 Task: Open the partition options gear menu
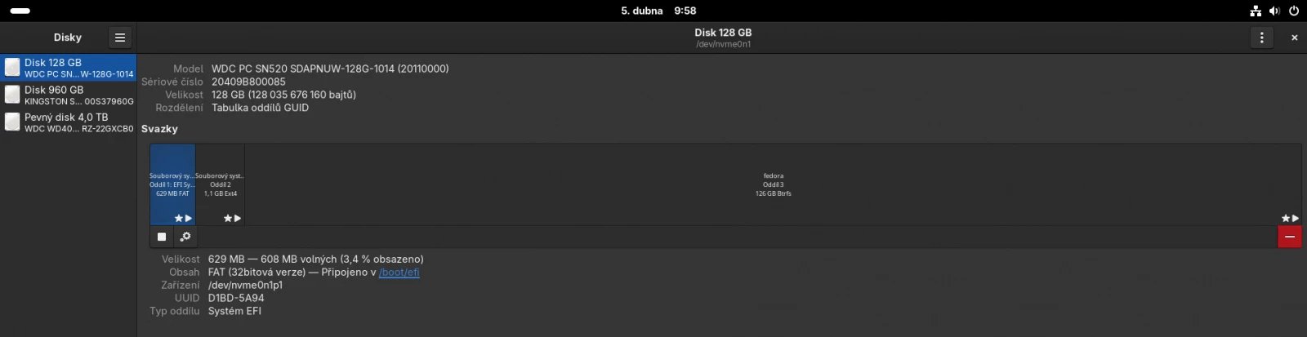click(x=185, y=237)
